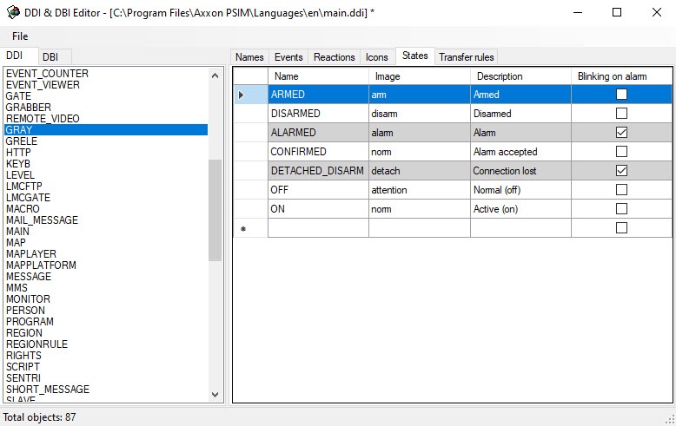Open the Transfer rules tab
Screen dimensions: 676x426
[x=466, y=57]
